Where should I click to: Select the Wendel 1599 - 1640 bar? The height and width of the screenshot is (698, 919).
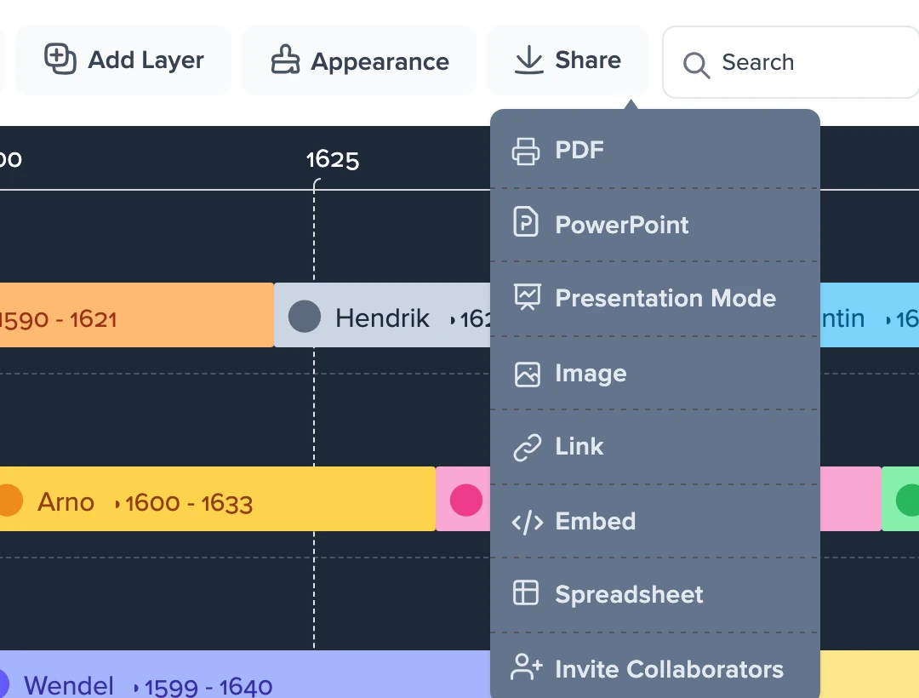click(245, 674)
